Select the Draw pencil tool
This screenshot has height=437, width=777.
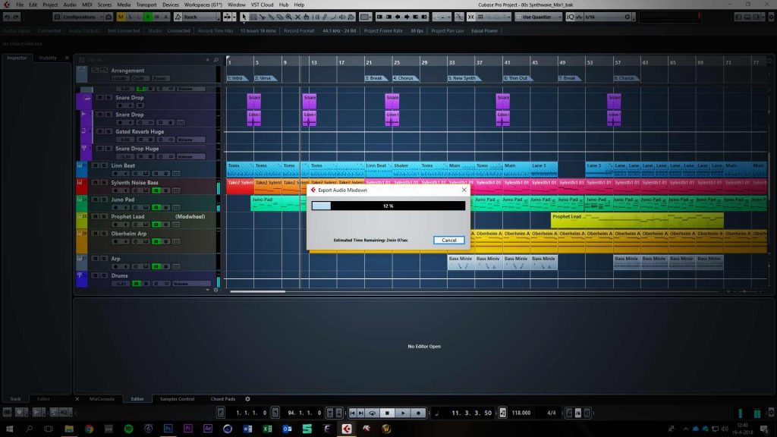pos(325,17)
